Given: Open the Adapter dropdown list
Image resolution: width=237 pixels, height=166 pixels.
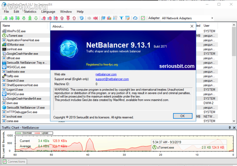Looking at the screenshot, I should coord(212,18).
